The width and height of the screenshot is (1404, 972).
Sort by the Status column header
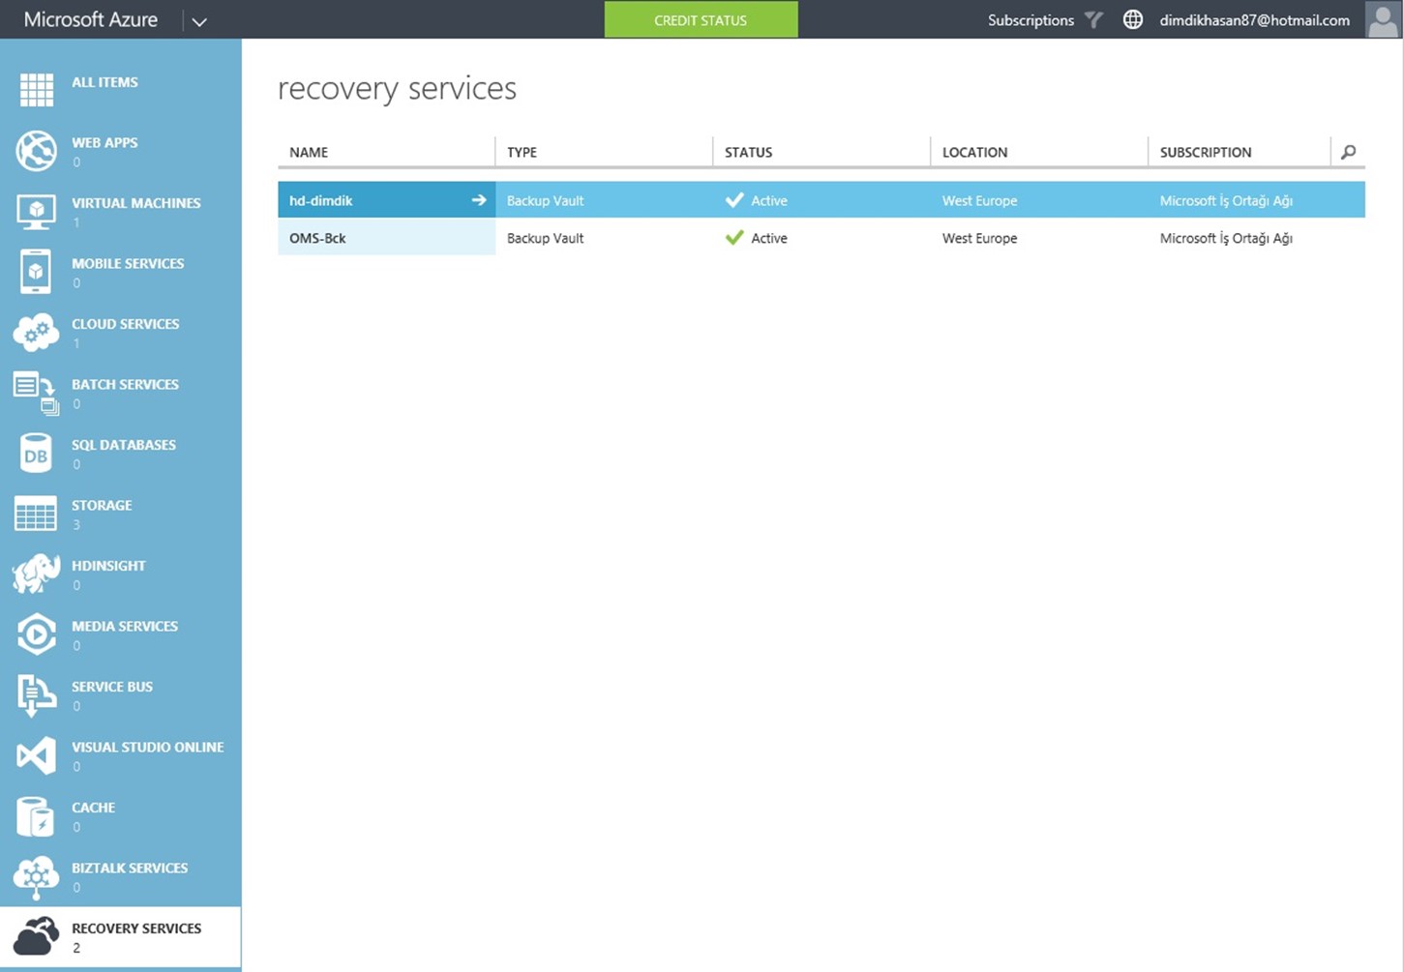pos(748,152)
